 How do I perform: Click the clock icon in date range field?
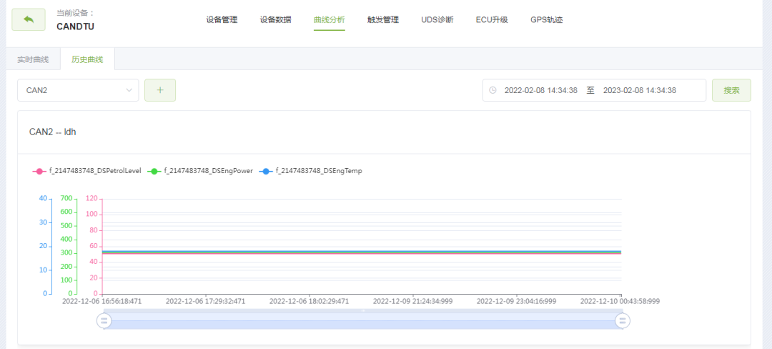pos(493,90)
